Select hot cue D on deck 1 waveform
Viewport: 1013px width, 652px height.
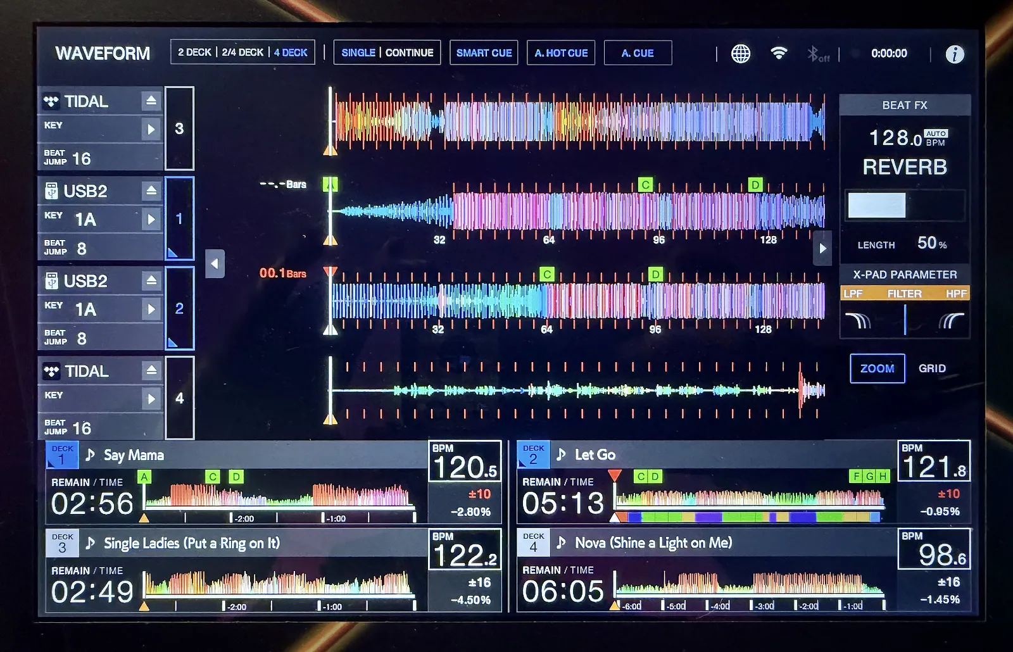tap(755, 184)
